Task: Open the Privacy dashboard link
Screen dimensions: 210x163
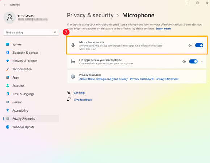Action: 142,79
